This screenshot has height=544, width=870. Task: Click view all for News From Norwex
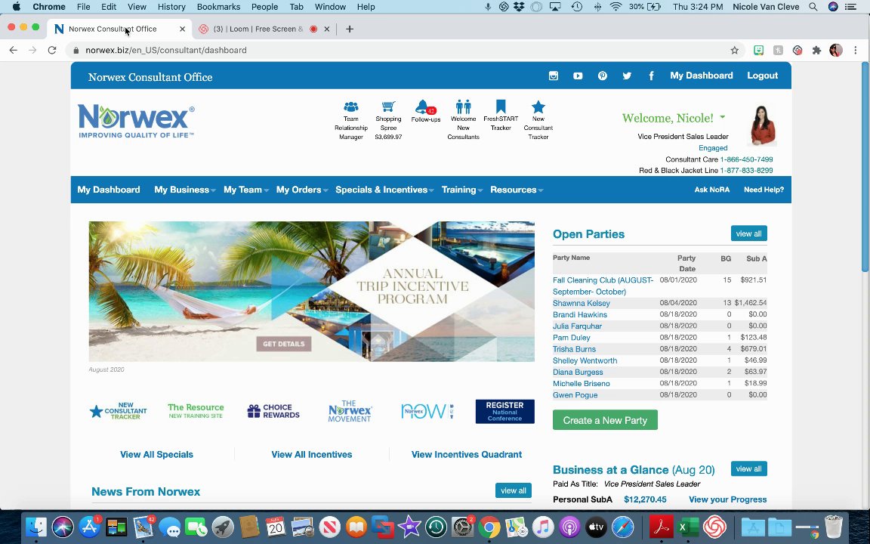[x=514, y=490]
